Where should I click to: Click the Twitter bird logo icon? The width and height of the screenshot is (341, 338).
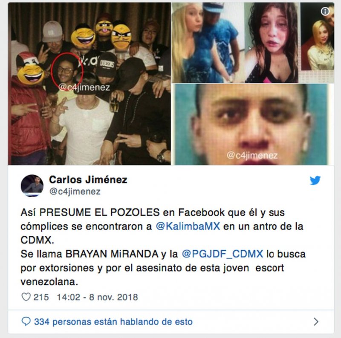315,180
